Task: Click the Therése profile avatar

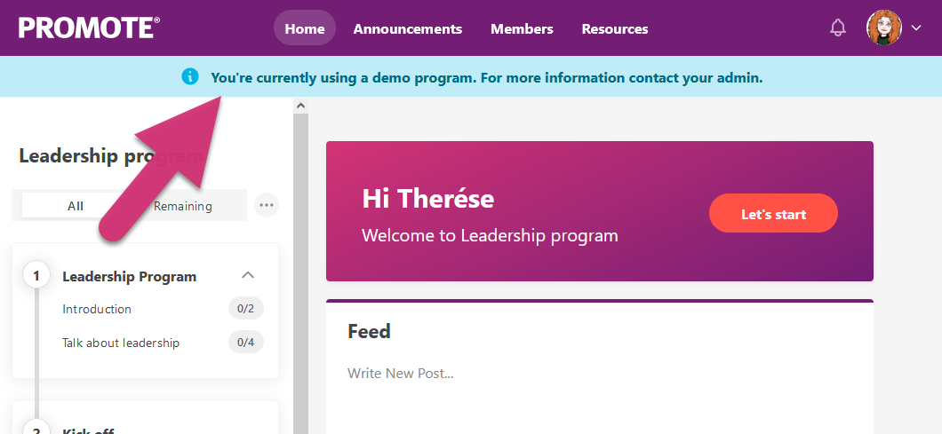Action: point(883,28)
